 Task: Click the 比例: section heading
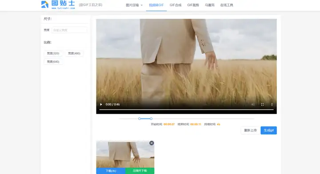click(48, 42)
